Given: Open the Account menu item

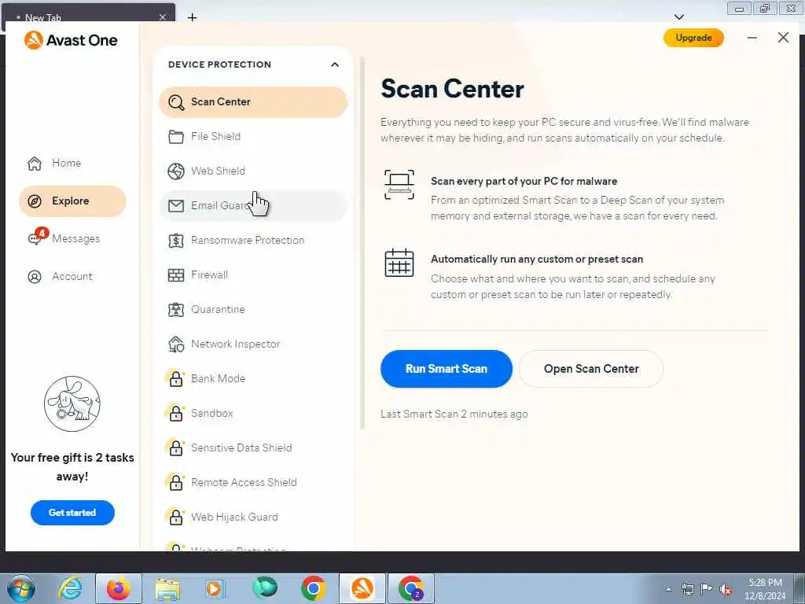Looking at the screenshot, I should pyautogui.click(x=72, y=277).
